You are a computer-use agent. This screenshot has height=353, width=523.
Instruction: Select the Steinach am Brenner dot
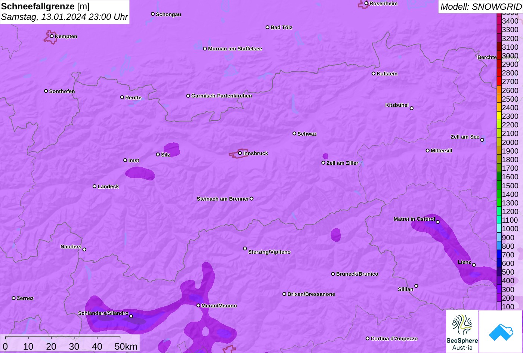[x=251, y=199]
